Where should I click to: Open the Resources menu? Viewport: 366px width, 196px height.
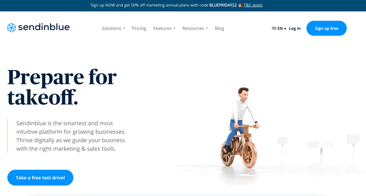[x=193, y=28]
